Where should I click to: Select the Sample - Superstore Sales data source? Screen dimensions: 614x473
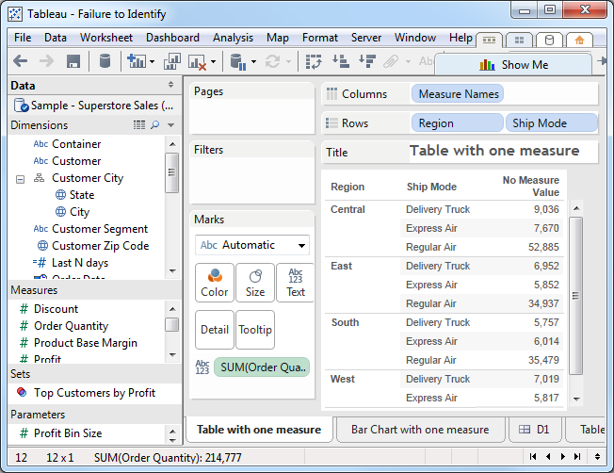[93, 106]
